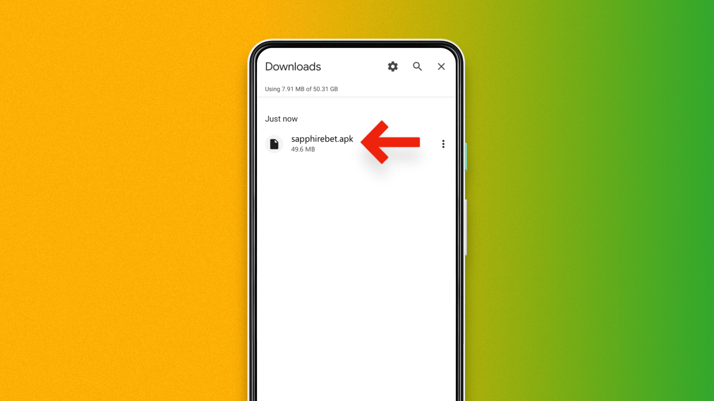
Task: Select the sapphirebet.apk filename label
Action: (x=322, y=138)
